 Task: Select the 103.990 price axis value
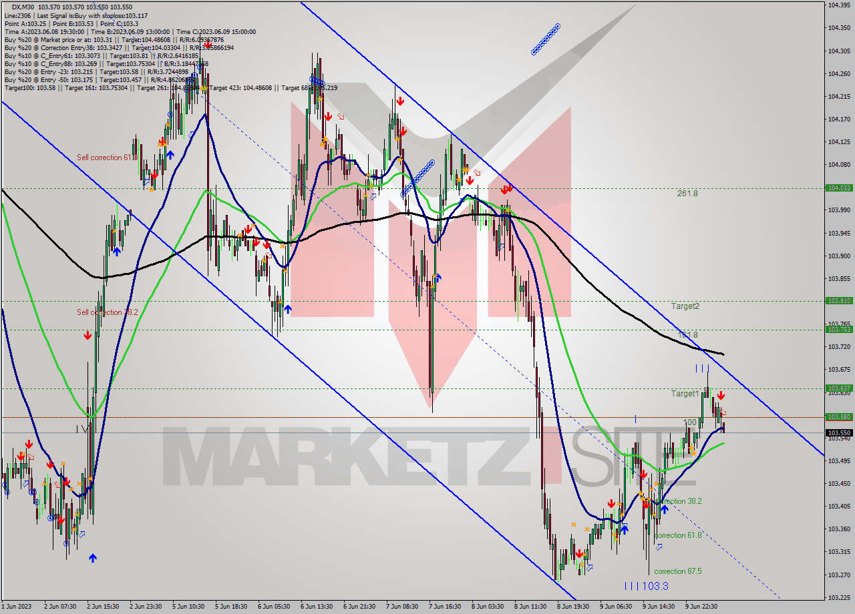pos(839,210)
